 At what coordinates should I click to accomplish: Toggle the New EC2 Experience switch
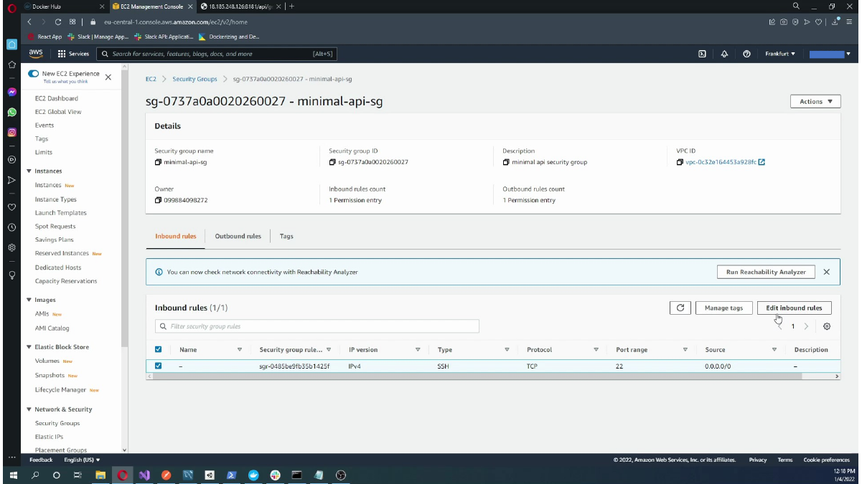pyautogui.click(x=33, y=74)
